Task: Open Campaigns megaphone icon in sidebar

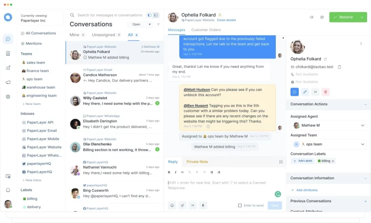Action: click(8, 82)
